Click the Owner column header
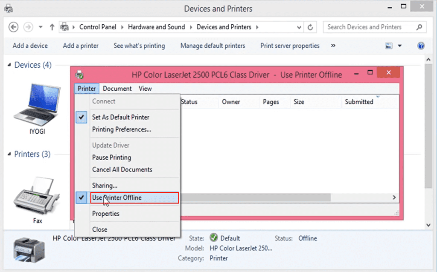The width and height of the screenshot is (437, 272). click(x=239, y=102)
